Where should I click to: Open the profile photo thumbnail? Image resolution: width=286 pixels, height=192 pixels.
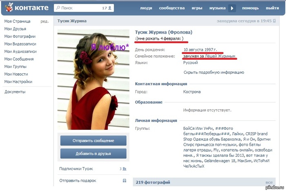point(94,80)
